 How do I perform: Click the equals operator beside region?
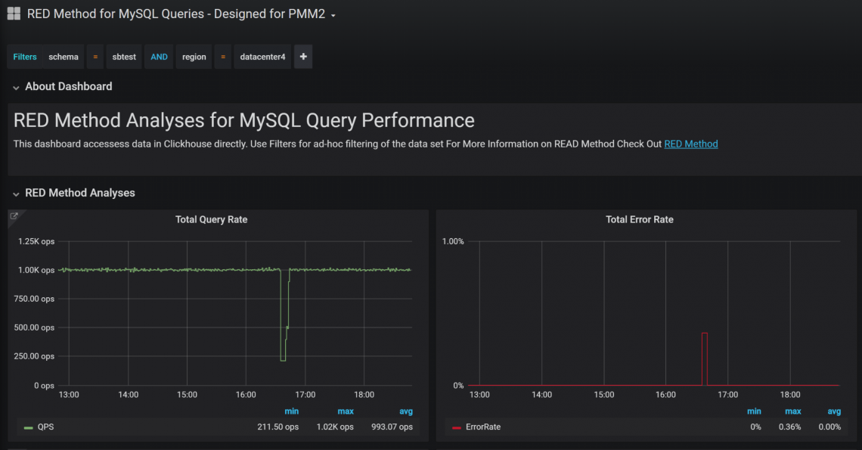tap(222, 56)
